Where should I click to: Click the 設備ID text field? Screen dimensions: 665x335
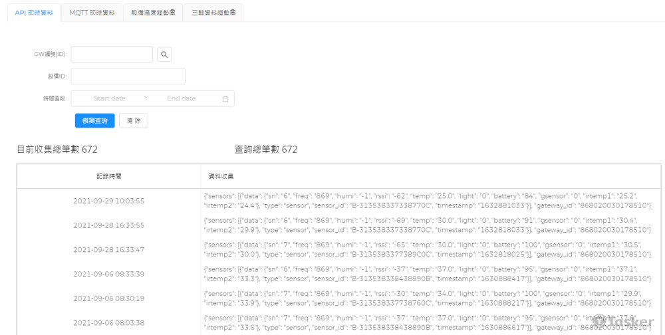(128, 76)
